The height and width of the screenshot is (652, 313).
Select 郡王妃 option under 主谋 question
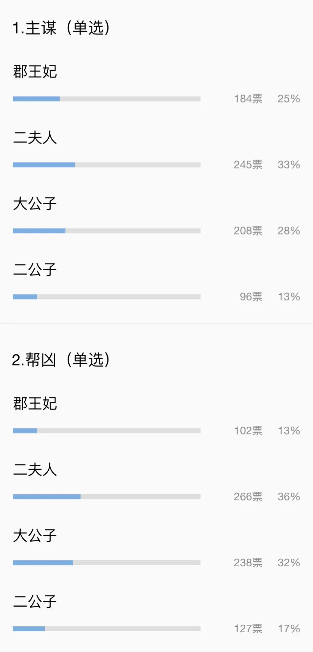tap(35, 72)
